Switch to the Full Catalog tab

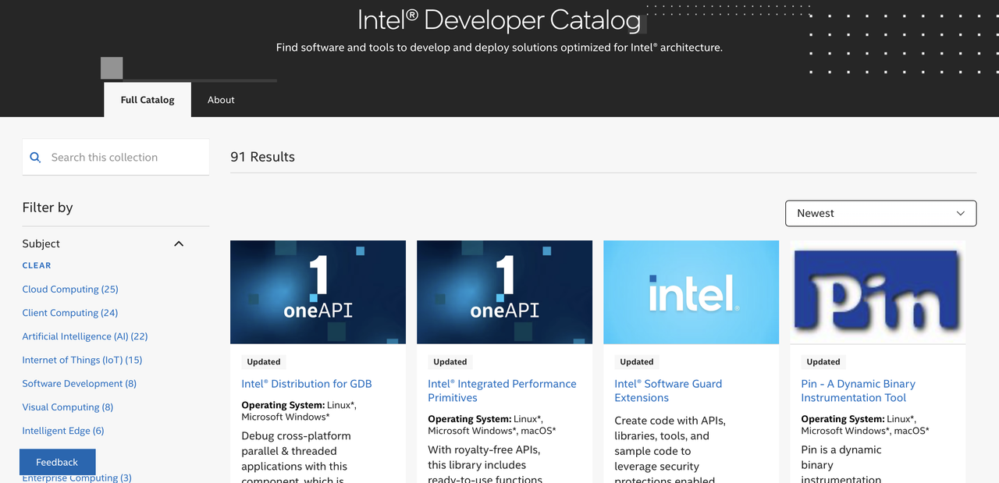point(148,100)
